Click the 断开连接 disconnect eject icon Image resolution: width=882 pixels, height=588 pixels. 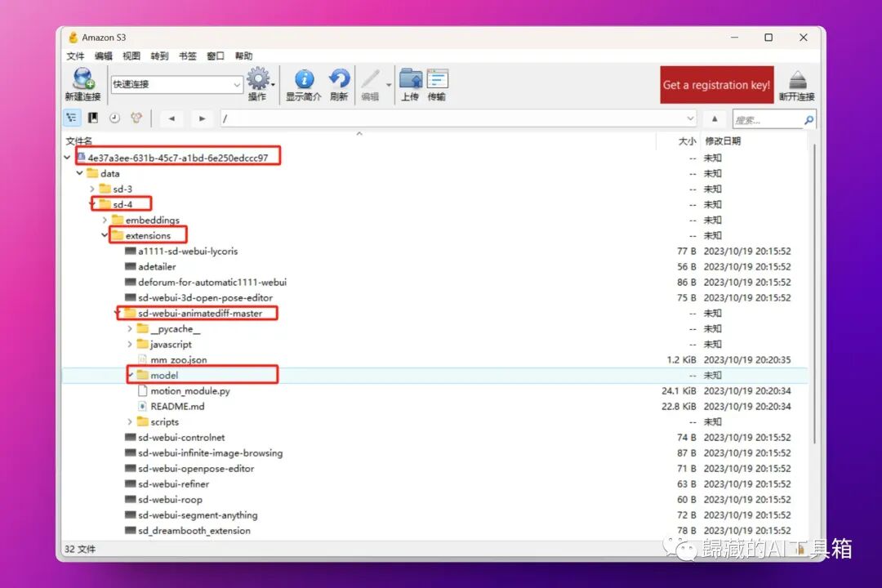point(796,84)
